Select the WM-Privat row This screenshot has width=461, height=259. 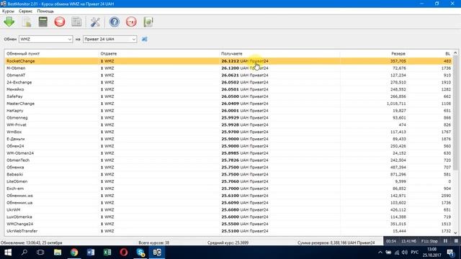(229, 124)
